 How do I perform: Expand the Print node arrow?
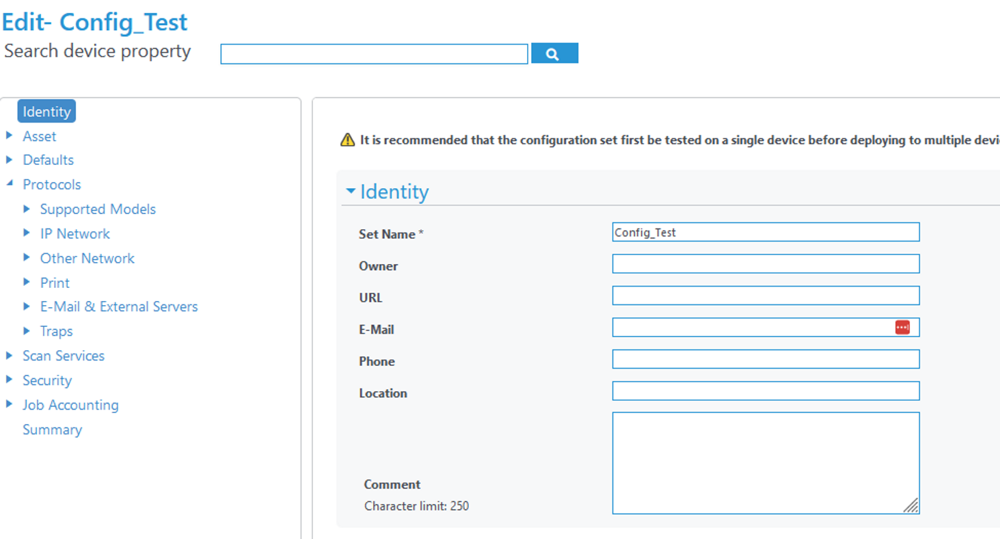pos(27,282)
